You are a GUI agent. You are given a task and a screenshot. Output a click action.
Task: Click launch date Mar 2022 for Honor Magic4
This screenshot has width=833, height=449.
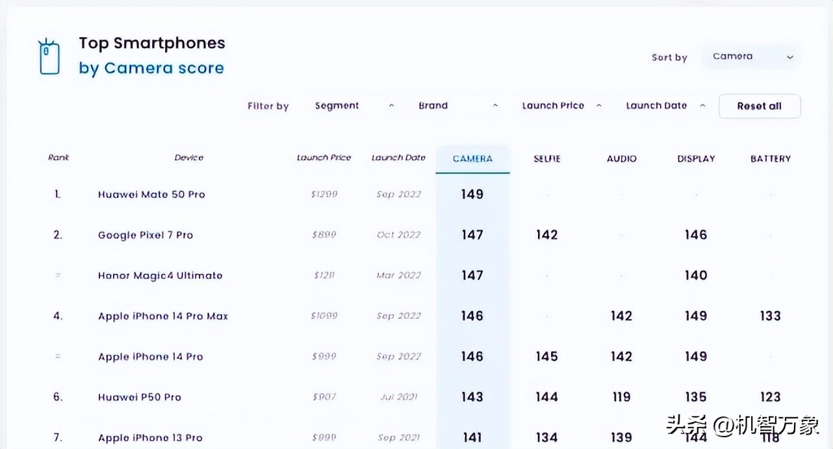[398, 276]
